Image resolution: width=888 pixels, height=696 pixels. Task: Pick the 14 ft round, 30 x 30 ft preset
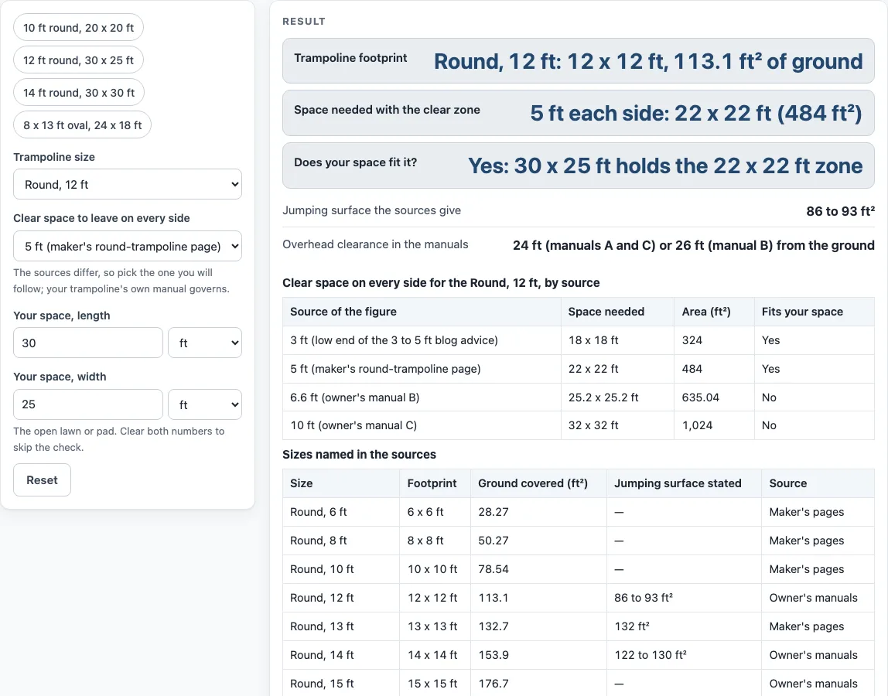pyautogui.click(x=79, y=92)
